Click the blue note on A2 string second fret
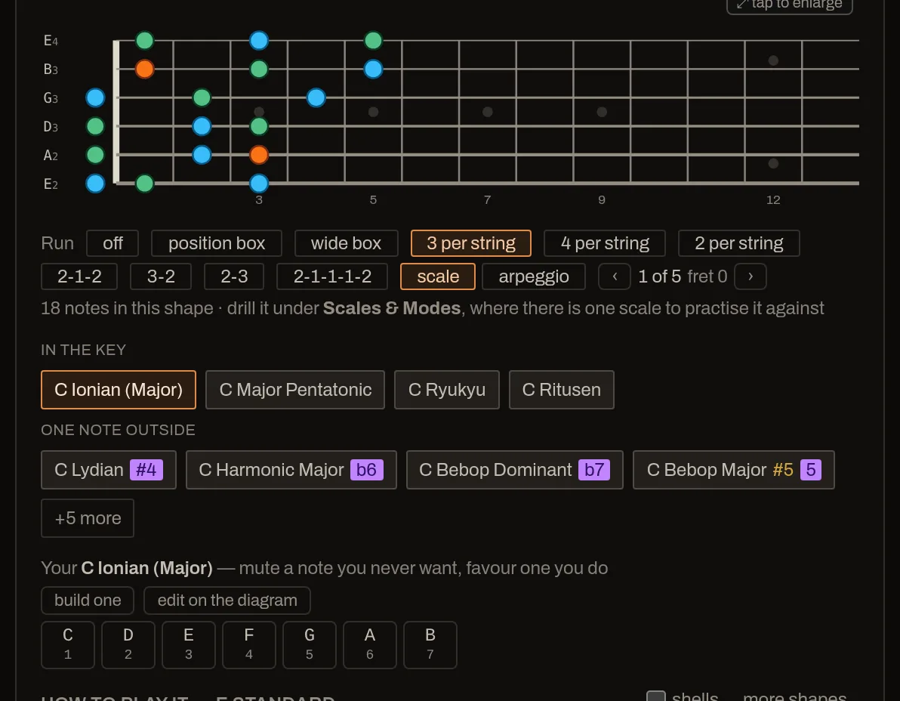900x701 pixels. tap(202, 154)
